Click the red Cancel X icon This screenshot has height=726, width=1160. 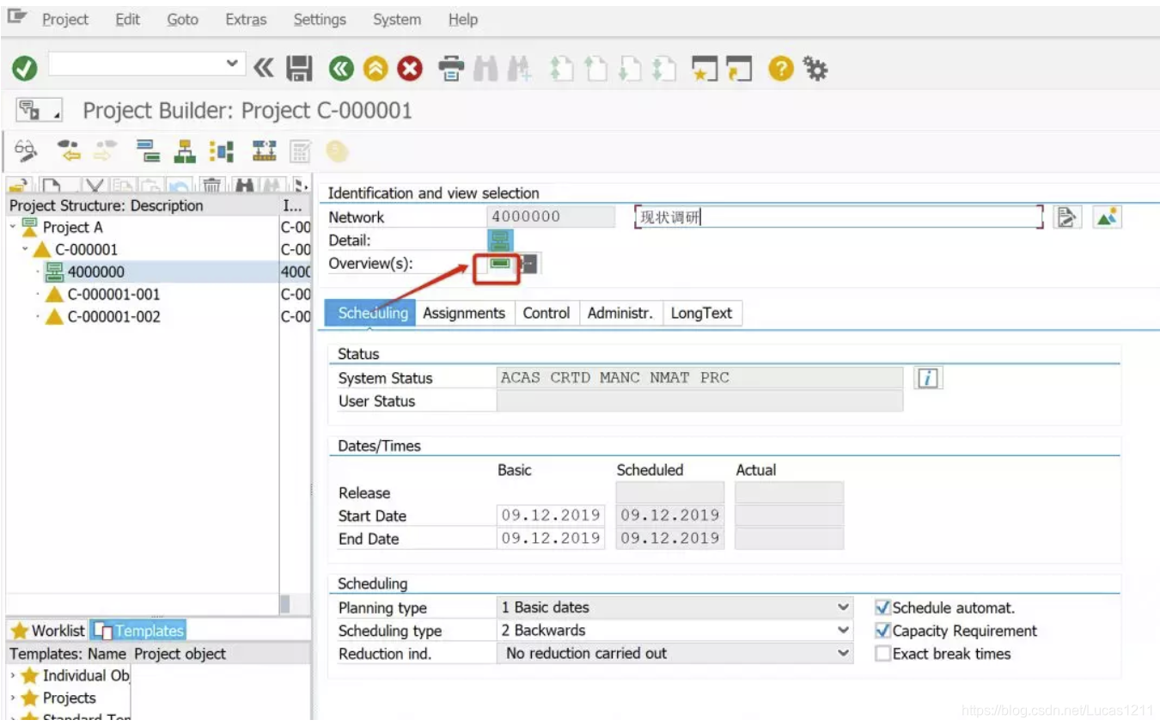pyautogui.click(x=410, y=69)
